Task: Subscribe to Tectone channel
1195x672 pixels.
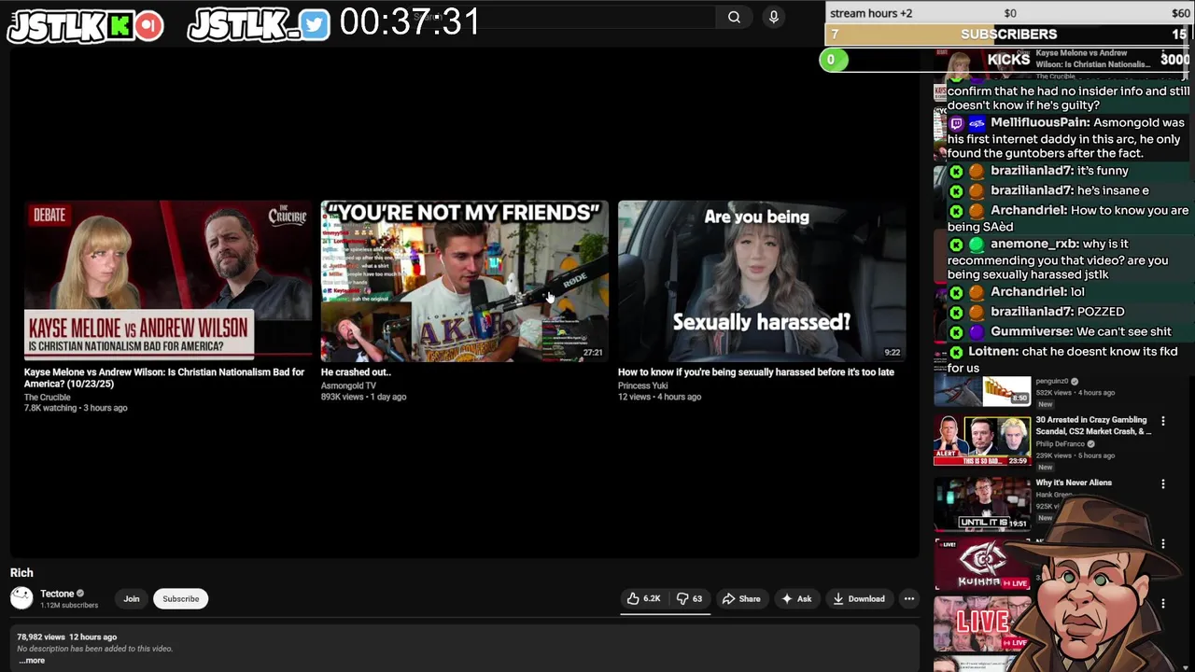Action: click(x=181, y=598)
